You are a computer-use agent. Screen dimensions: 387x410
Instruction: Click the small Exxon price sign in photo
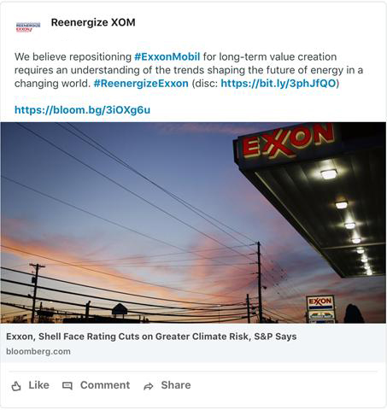[320, 308]
